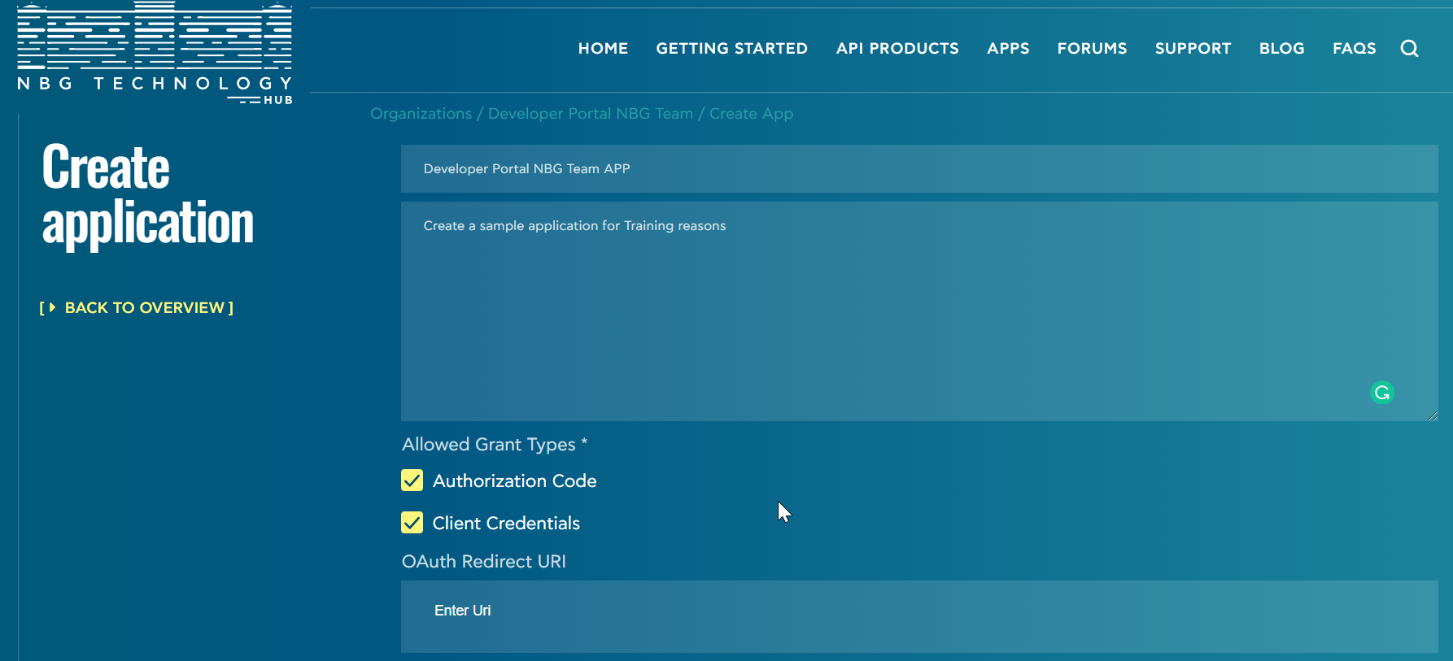Go to Getting Started page

(x=731, y=49)
